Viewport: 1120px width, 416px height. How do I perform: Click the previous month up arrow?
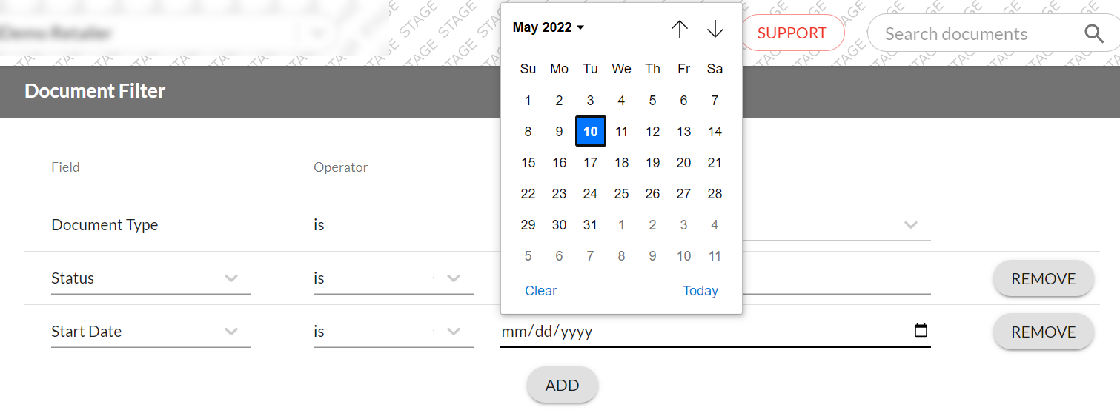click(x=679, y=30)
